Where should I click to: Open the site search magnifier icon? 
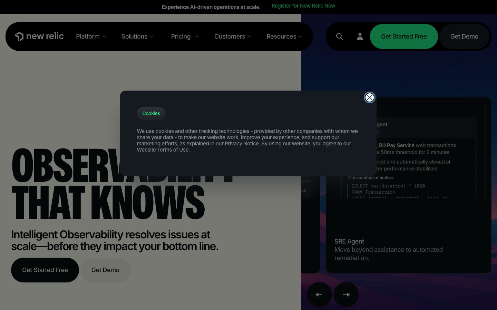pos(339,37)
